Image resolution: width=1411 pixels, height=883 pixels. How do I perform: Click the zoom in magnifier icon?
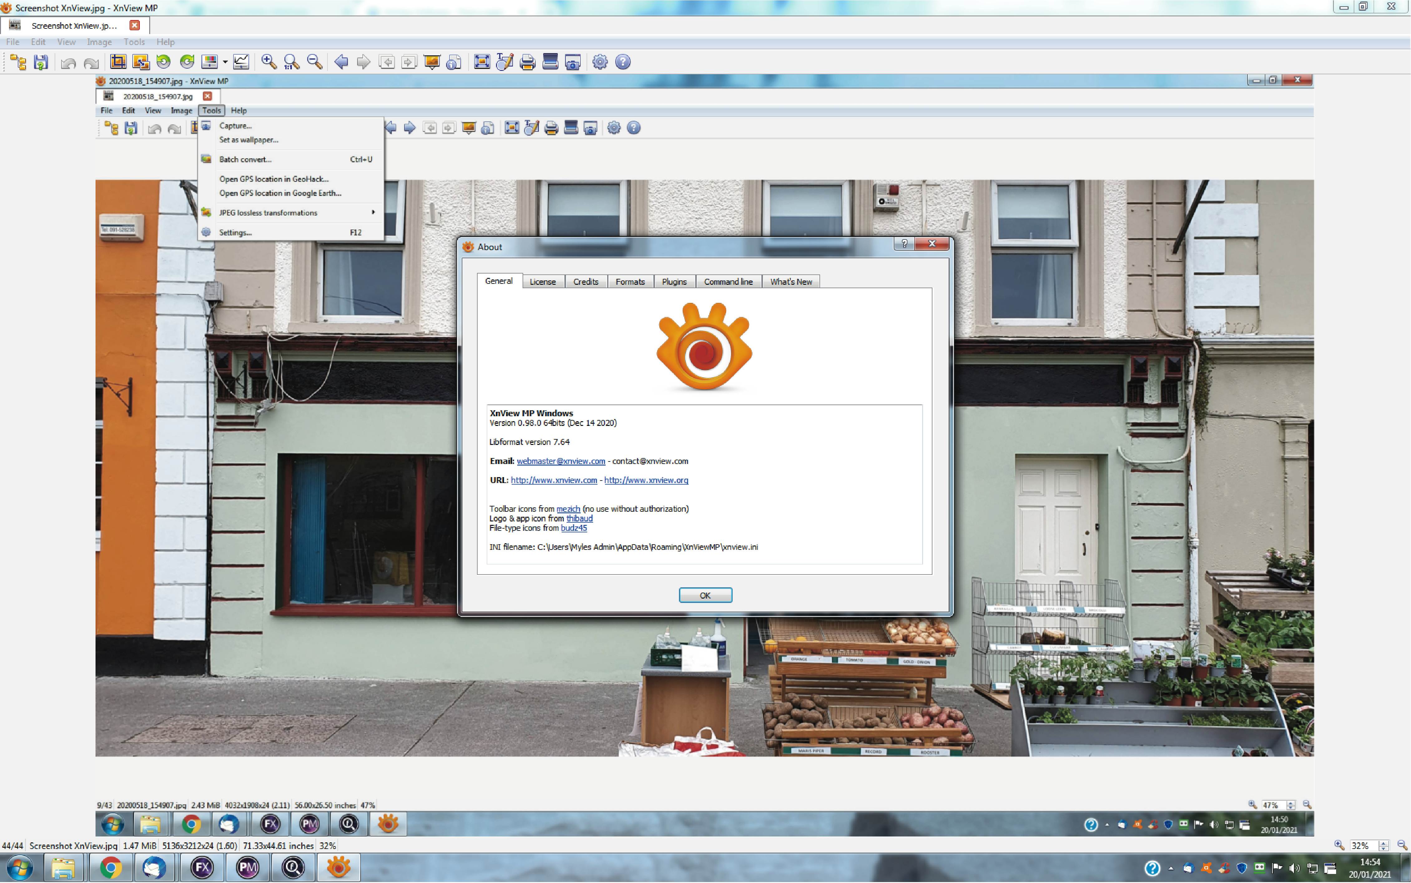click(268, 62)
